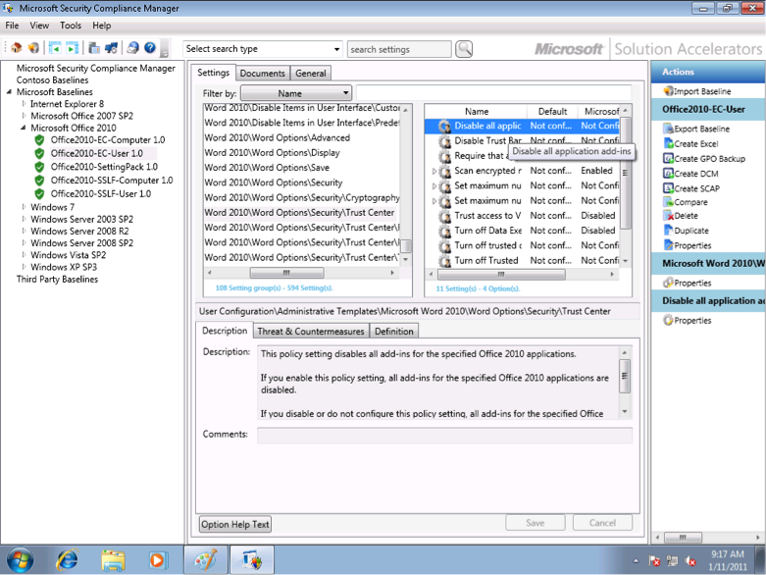Viewport: 766px width, 575px height.
Task: Switch to the General tab
Action: click(x=311, y=74)
